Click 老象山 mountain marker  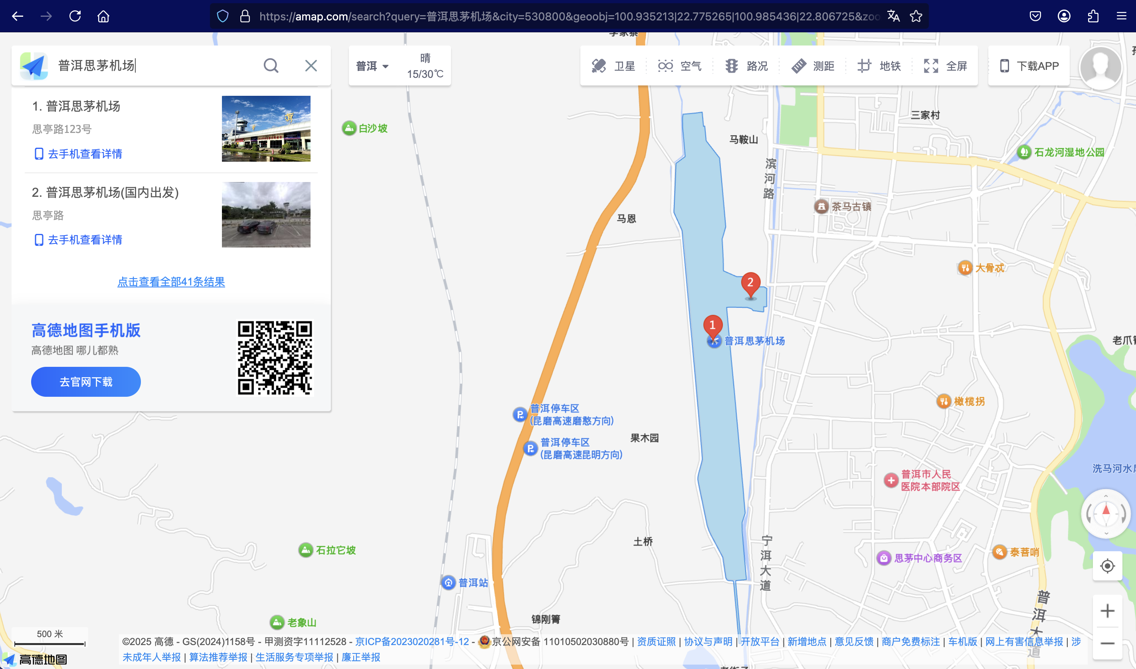tap(277, 623)
